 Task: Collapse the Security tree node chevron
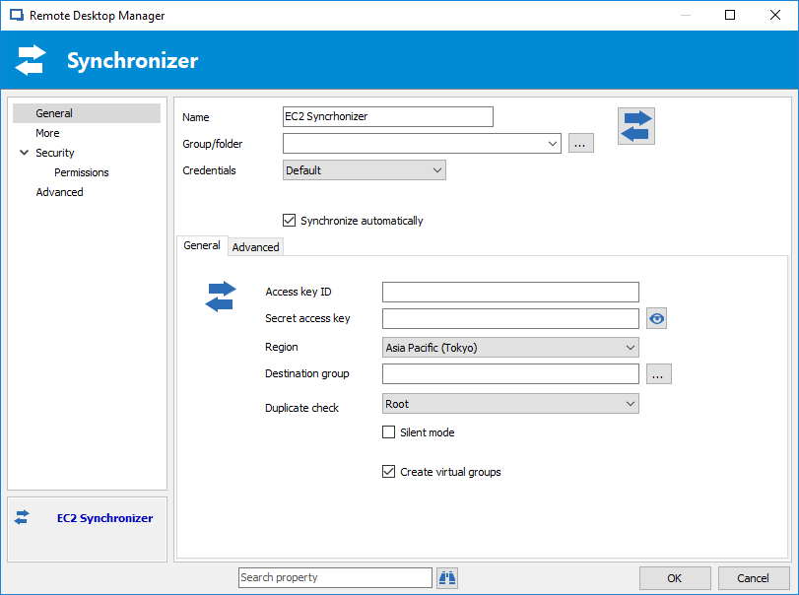[x=24, y=153]
